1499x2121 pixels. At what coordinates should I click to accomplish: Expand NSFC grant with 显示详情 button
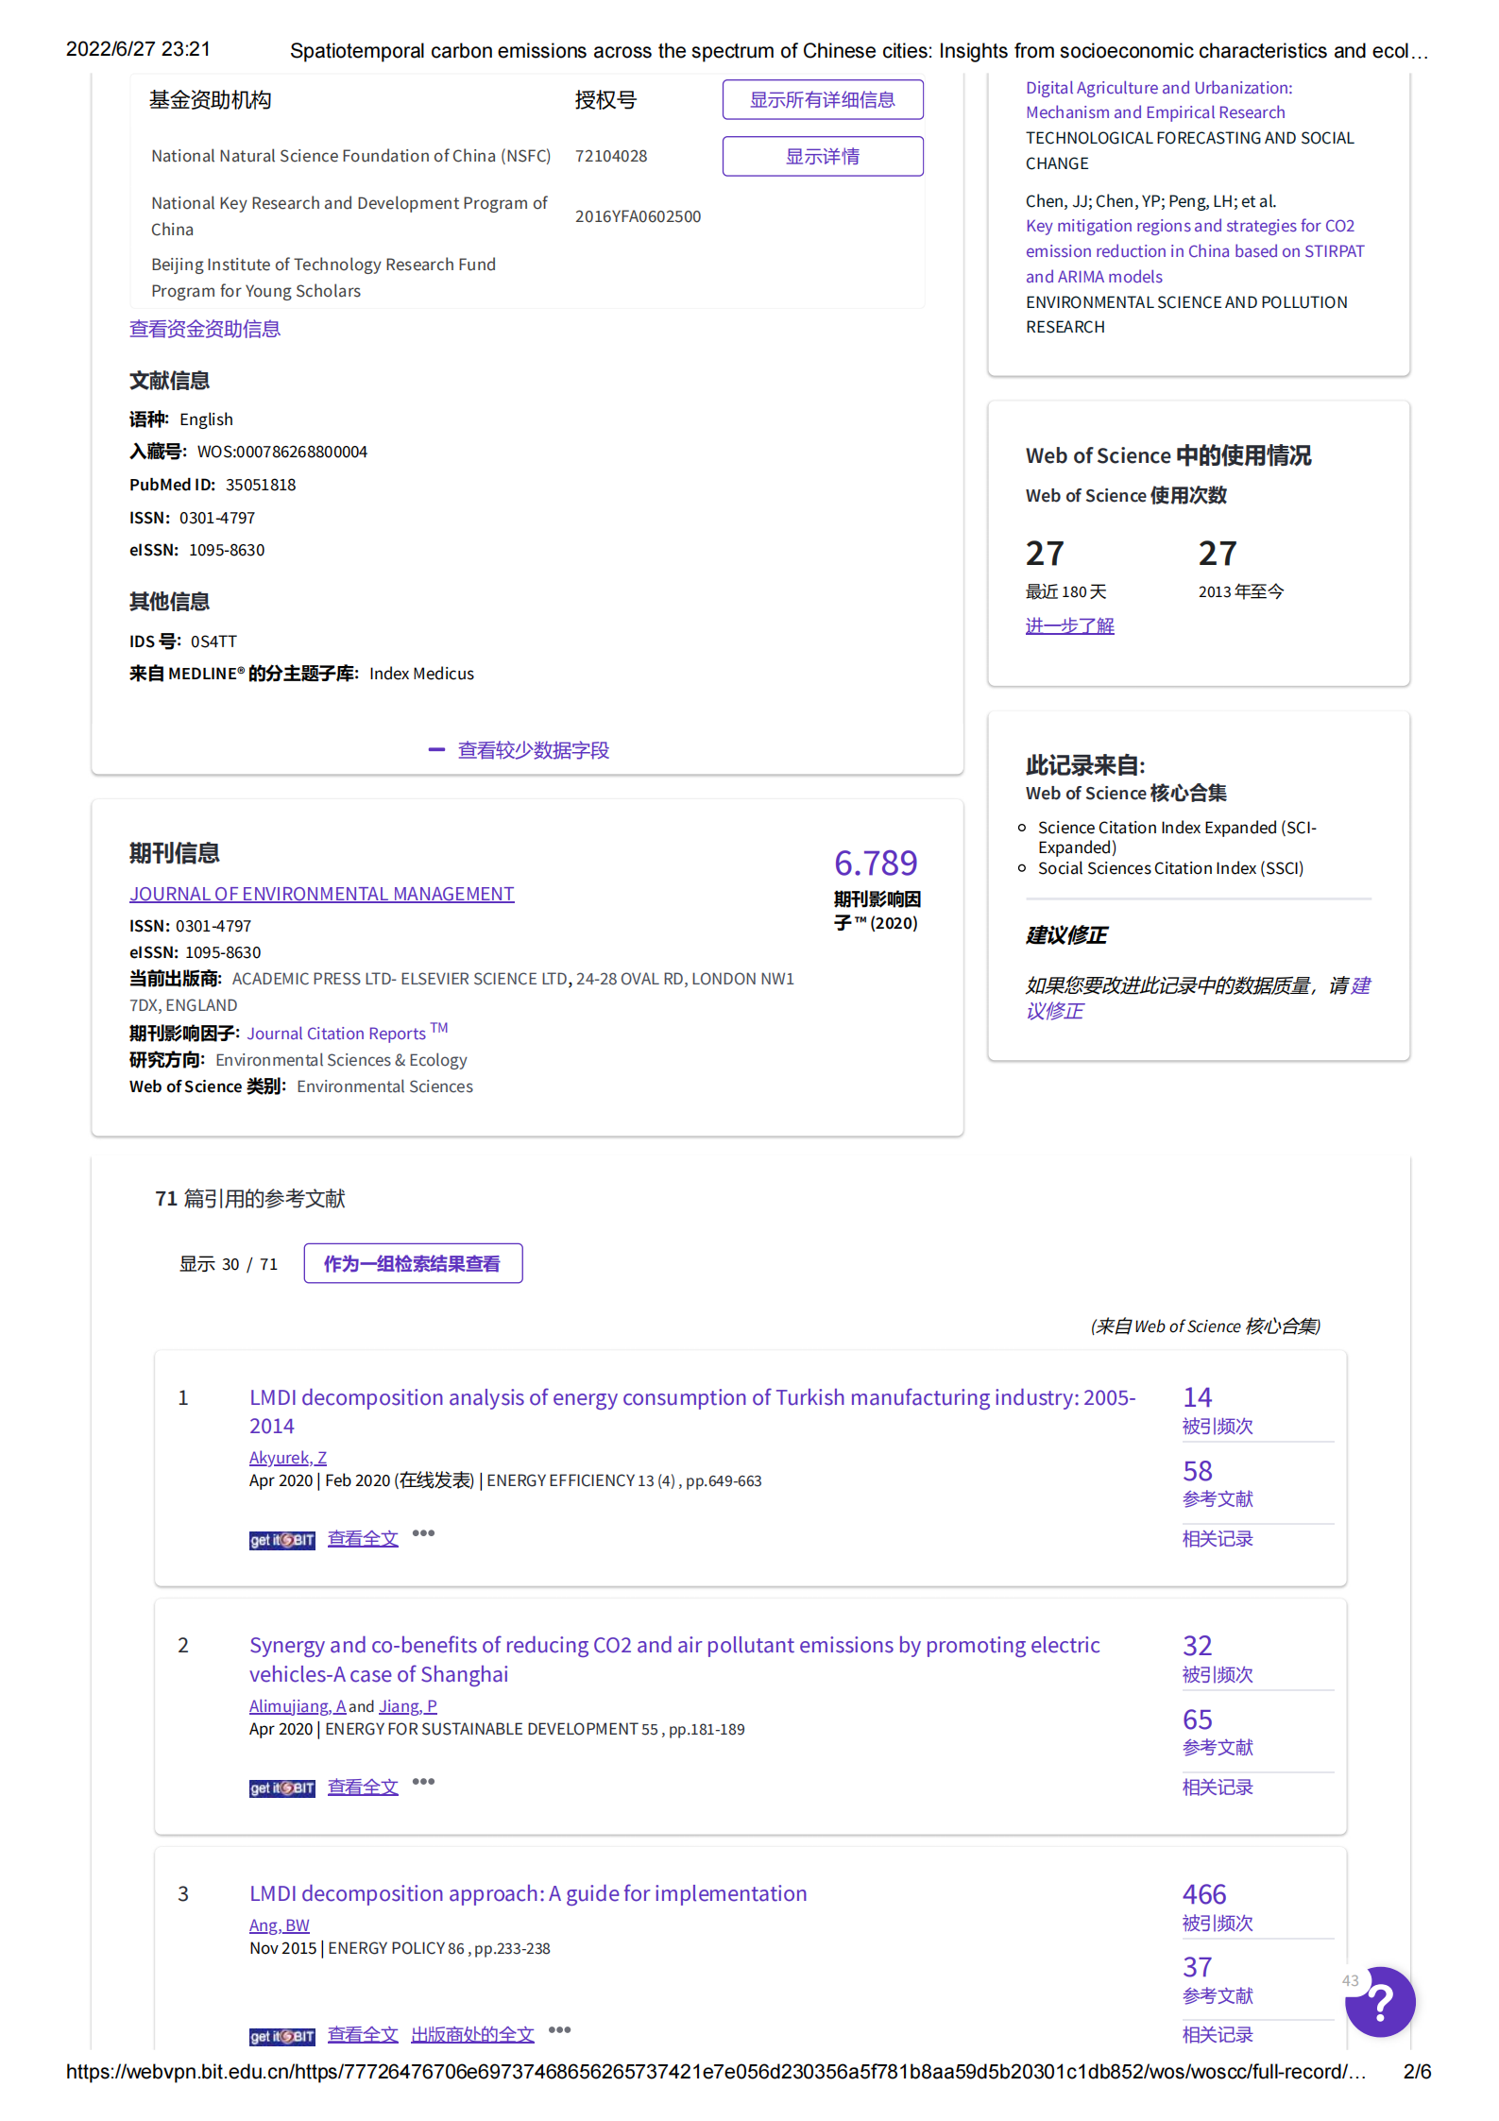(x=822, y=157)
